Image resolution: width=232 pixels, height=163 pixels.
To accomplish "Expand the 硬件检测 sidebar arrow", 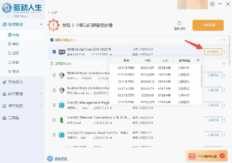I will (x=41, y=106).
